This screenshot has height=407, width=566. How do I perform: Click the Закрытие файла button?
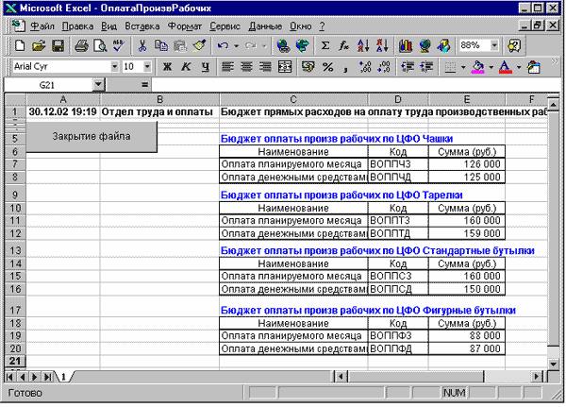coord(92,136)
